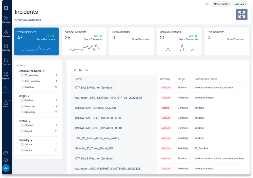This screenshot has height=178, width=253.
Task: Click the Critical severity badge on SNOWFLAKE_QUERIES_QUEUED
Action: click(x=166, y=108)
